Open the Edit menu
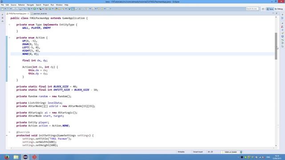The height and width of the screenshot is (160, 285). pyautogui.click(x=7, y=5)
